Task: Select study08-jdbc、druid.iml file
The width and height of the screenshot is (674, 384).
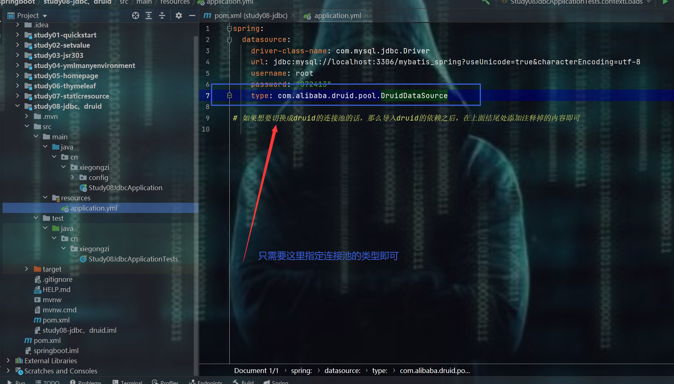Action: pos(79,330)
